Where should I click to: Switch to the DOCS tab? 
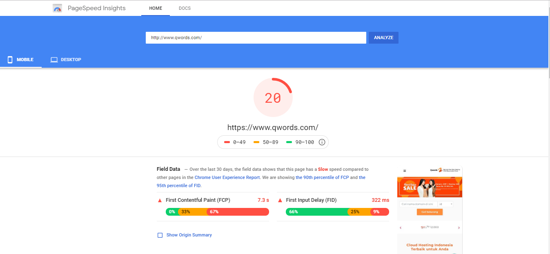tap(185, 8)
